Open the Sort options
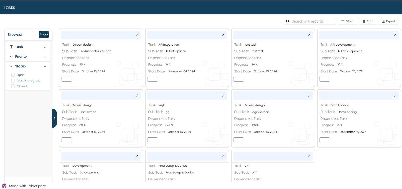The width and height of the screenshot is (402, 189). 368,21
